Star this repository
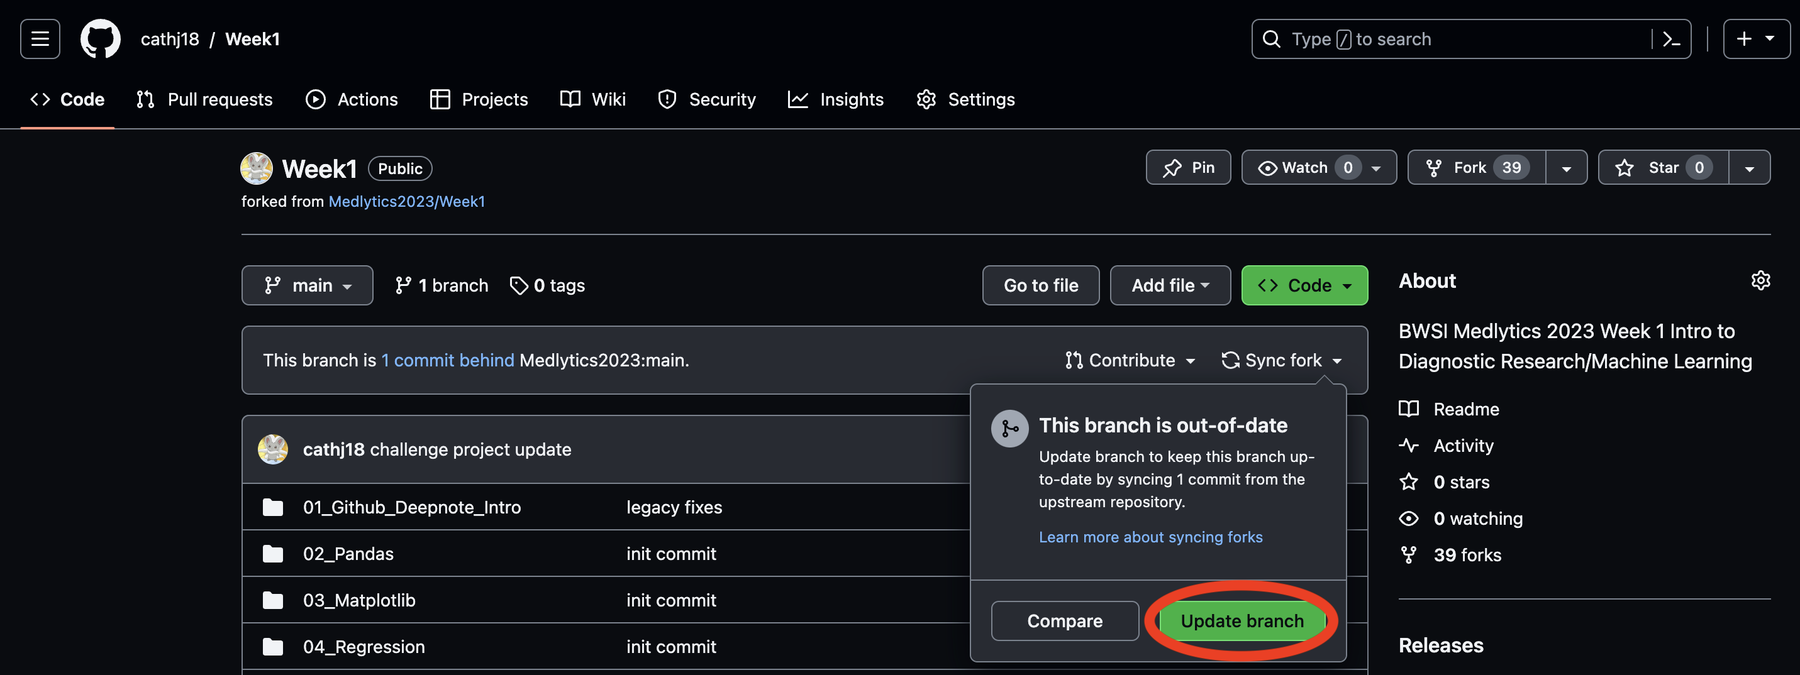 (1663, 168)
